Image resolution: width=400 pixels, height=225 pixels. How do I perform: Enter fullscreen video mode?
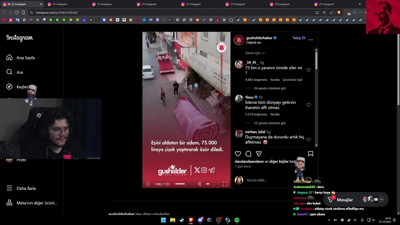tap(225, 184)
